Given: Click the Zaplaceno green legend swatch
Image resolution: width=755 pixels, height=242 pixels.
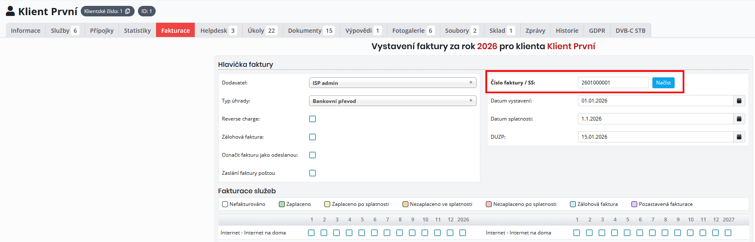Looking at the screenshot, I should (282, 204).
